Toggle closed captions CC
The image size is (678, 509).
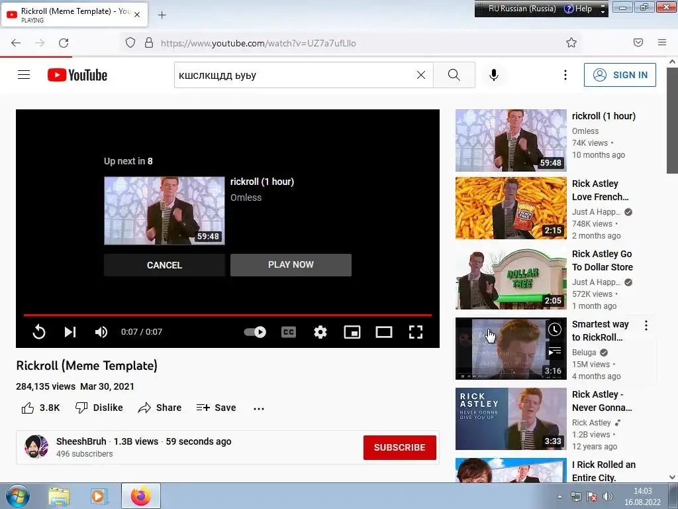click(289, 332)
